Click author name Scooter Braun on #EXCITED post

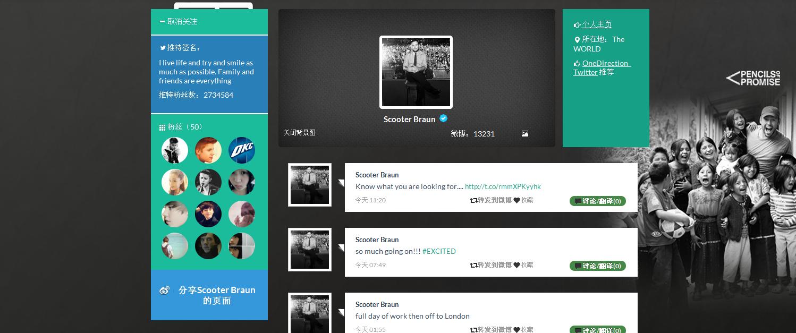(377, 240)
